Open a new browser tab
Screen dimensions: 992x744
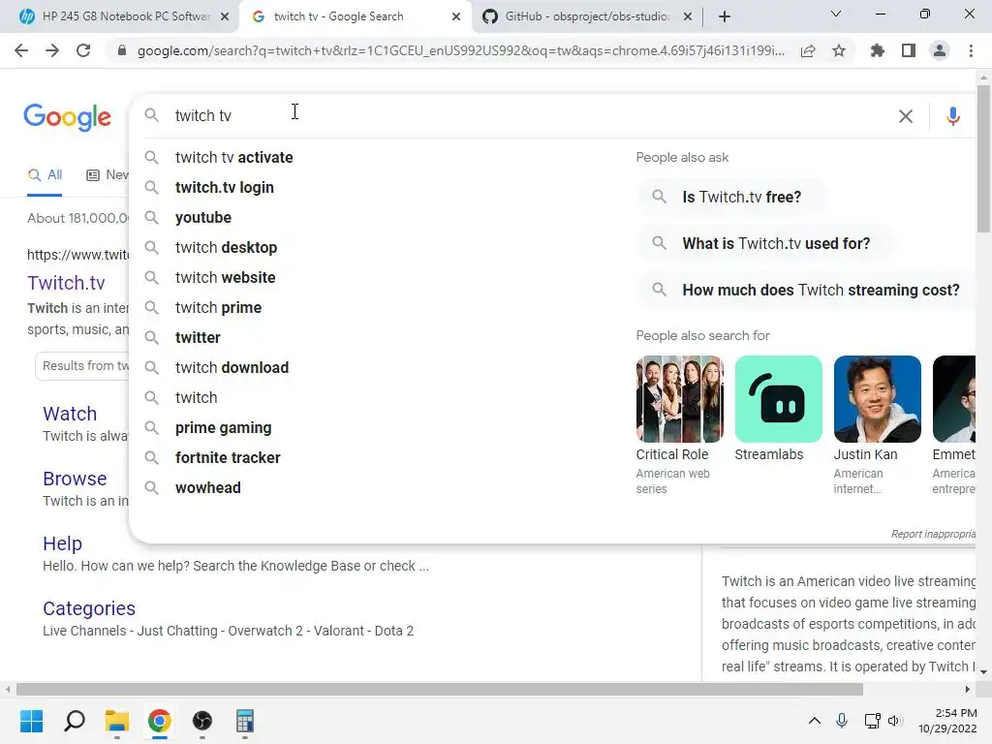pos(725,16)
